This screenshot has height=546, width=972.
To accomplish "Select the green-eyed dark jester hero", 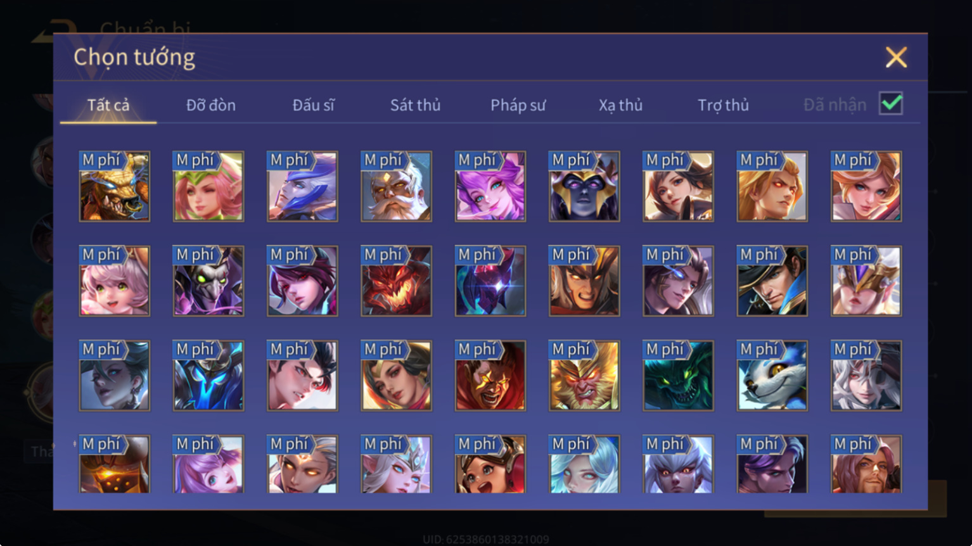I will click(208, 281).
